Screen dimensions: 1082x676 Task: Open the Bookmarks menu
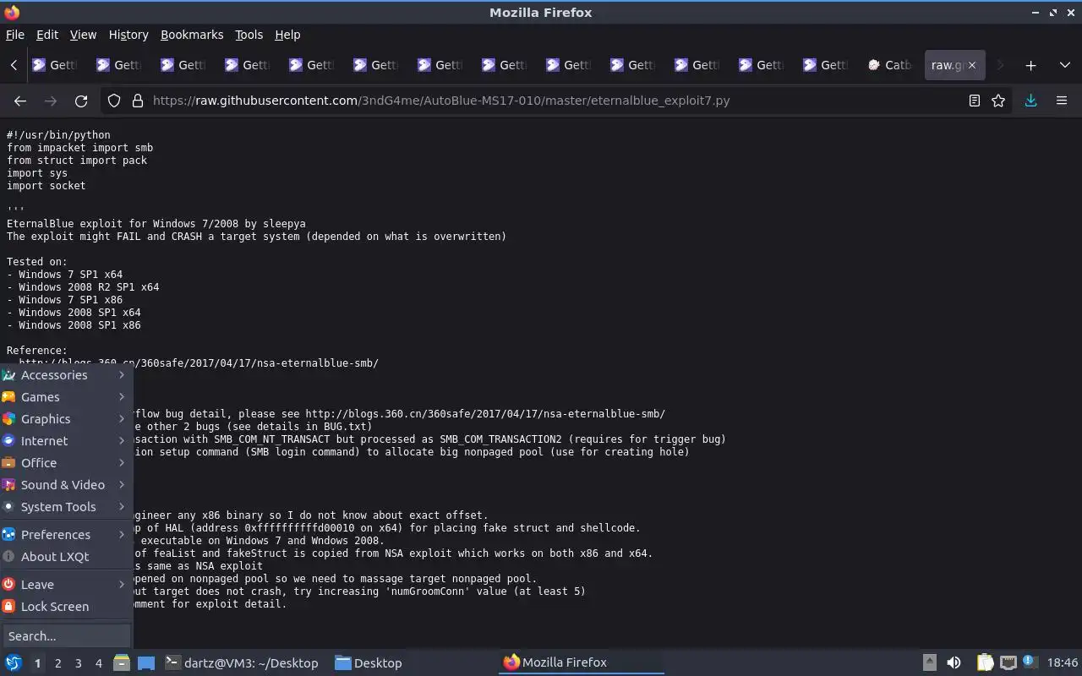point(192,35)
